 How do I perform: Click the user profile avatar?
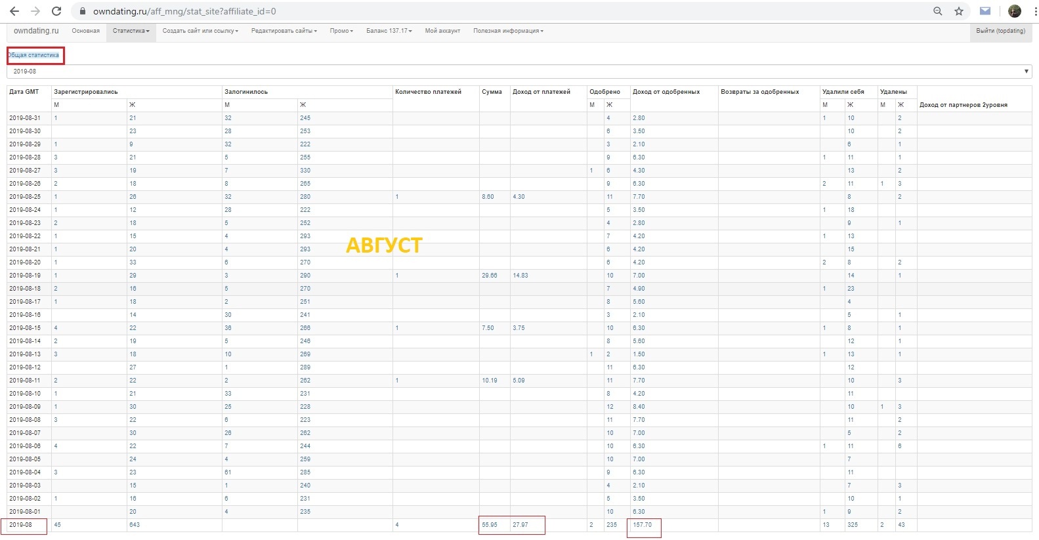[x=1015, y=11]
